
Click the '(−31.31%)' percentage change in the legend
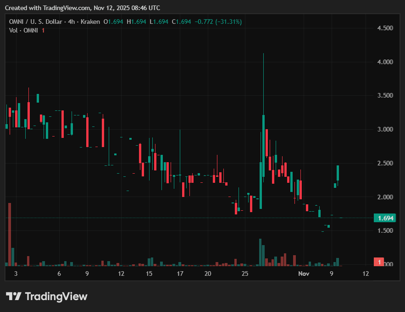[x=227, y=22]
